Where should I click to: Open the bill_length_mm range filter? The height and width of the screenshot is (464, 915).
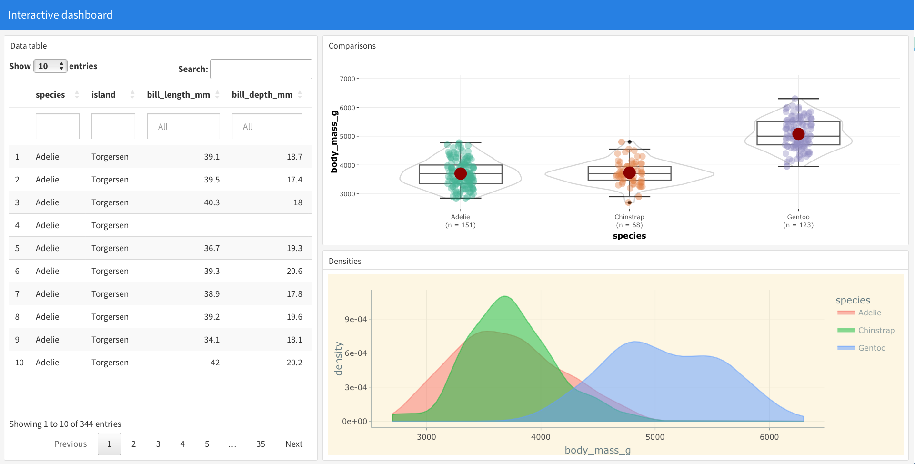click(183, 126)
